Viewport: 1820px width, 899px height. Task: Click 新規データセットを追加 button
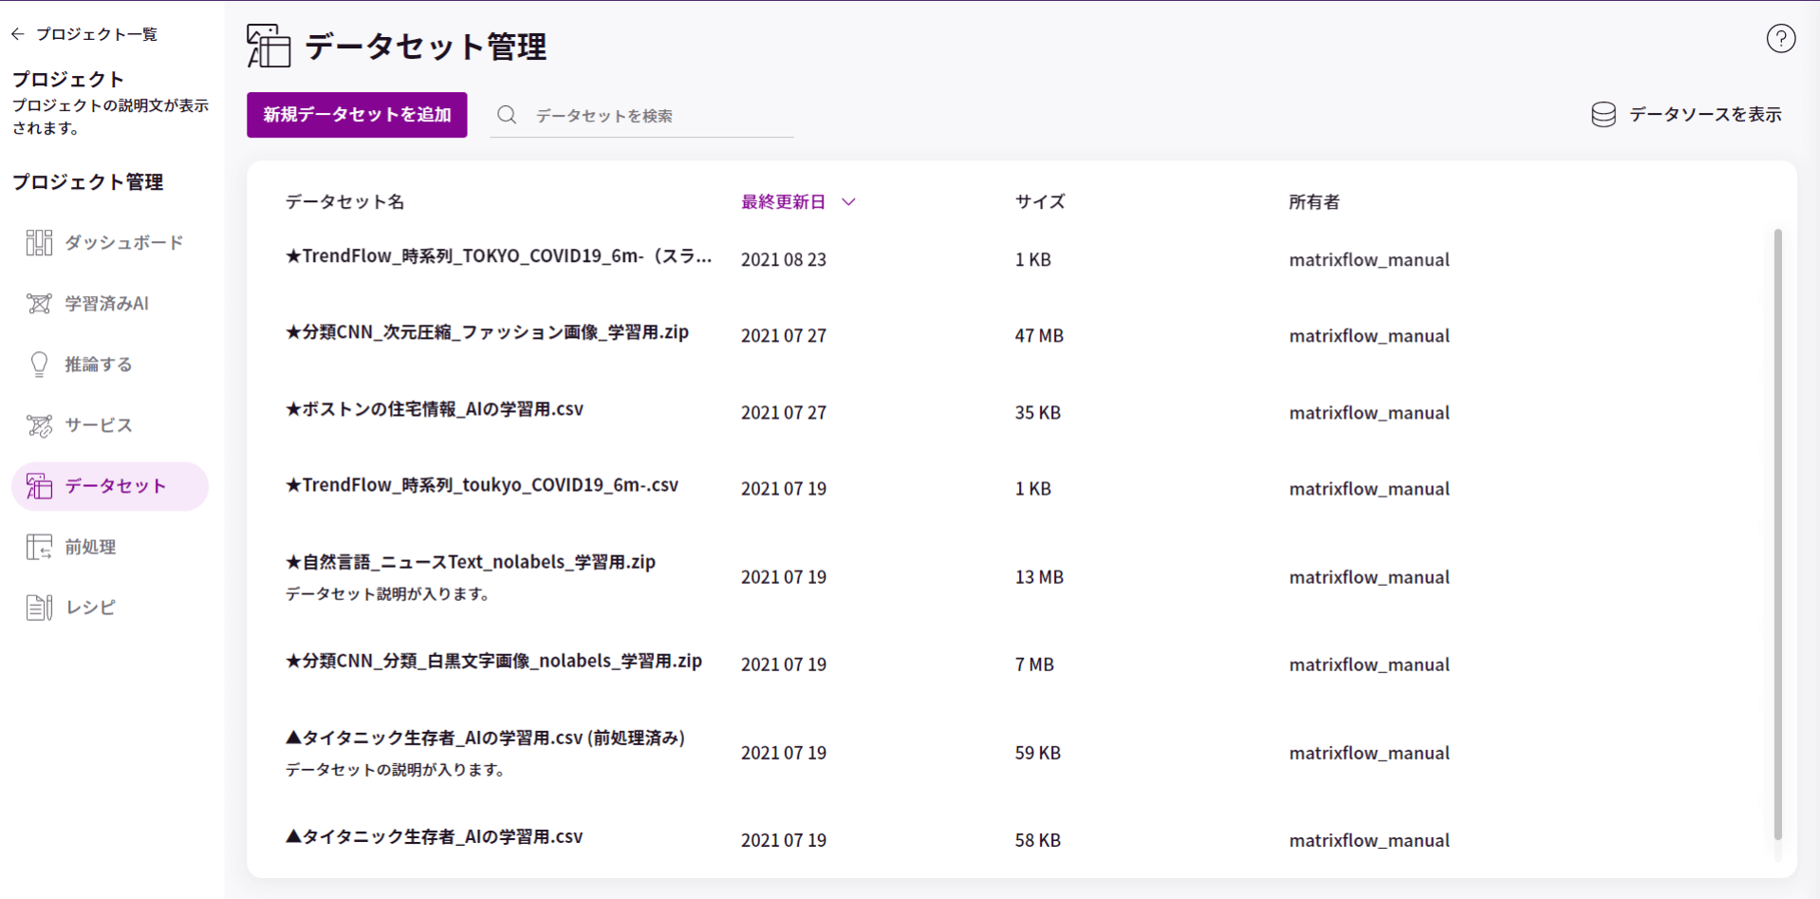pos(357,115)
